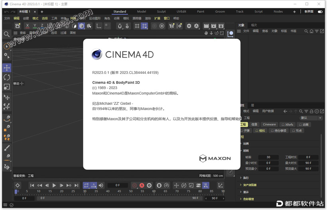
Task: Open render settings clapperboard with gear
Action: [221, 26]
